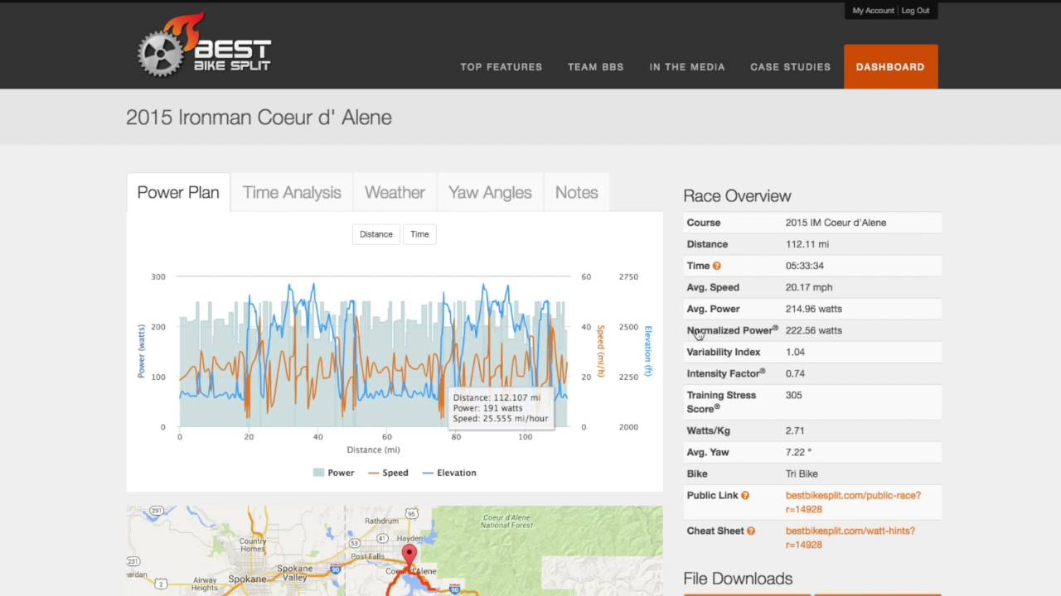This screenshot has width=1061, height=596.
Task: Open the Notes tab
Action: 576,192
